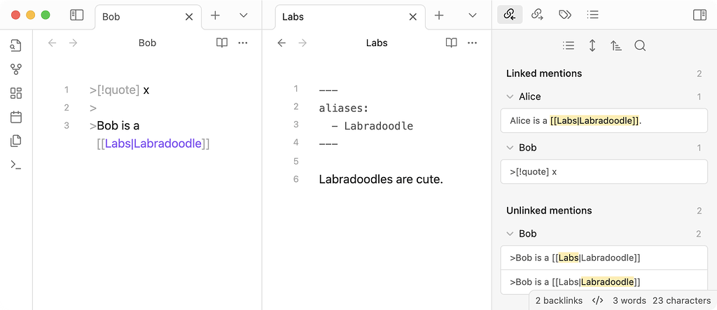This screenshot has width=717, height=310.
Task: Show the tags panel
Action: pos(565,15)
